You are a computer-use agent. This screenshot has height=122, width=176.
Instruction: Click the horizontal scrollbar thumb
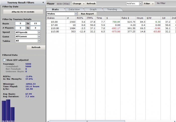point(87,121)
